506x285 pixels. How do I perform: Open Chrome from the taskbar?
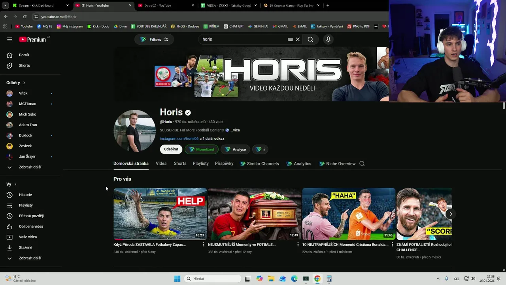point(317,279)
